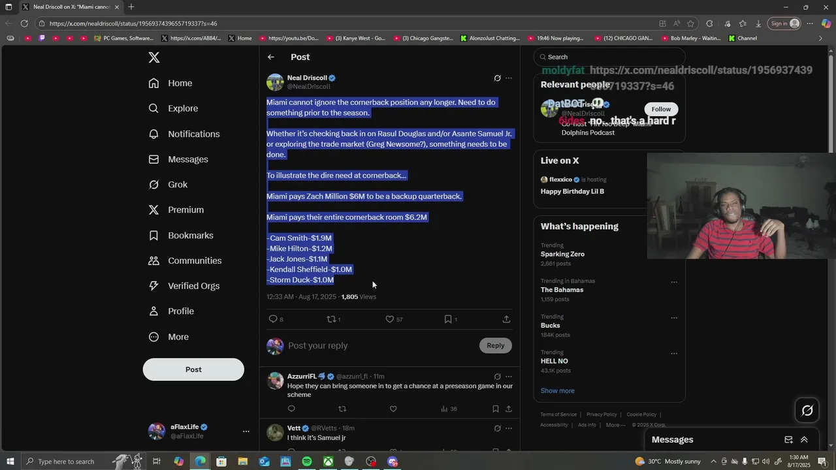Open more options on AzzurriFL reply
This screenshot has height=470, width=836.
(x=509, y=377)
